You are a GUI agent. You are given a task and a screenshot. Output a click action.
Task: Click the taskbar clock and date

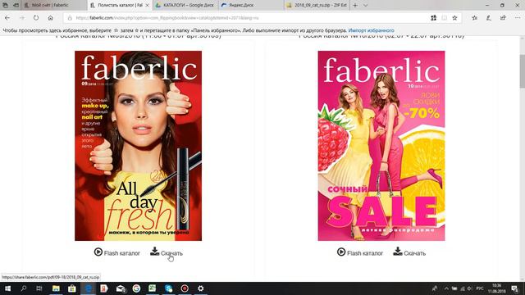tap(497, 288)
